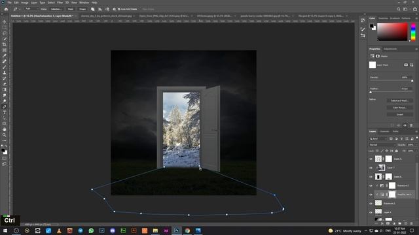Hide Layer 7 via its eye icon
Image resolution: width=419 pixels, height=235 pixels.
click(371, 168)
